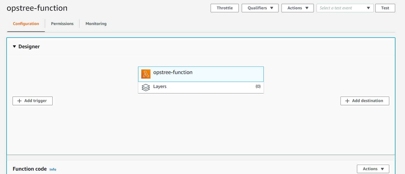Click the Layers stack icon
The width and height of the screenshot is (405, 174).
tap(146, 87)
